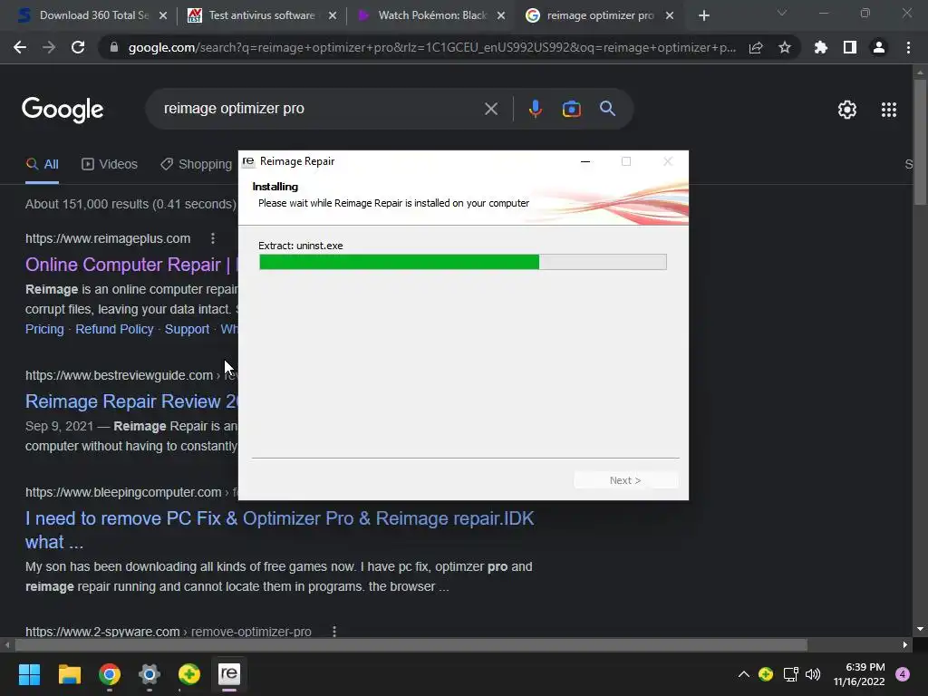Open tab search dropdown chevron
The image size is (928, 696).
pos(782,13)
